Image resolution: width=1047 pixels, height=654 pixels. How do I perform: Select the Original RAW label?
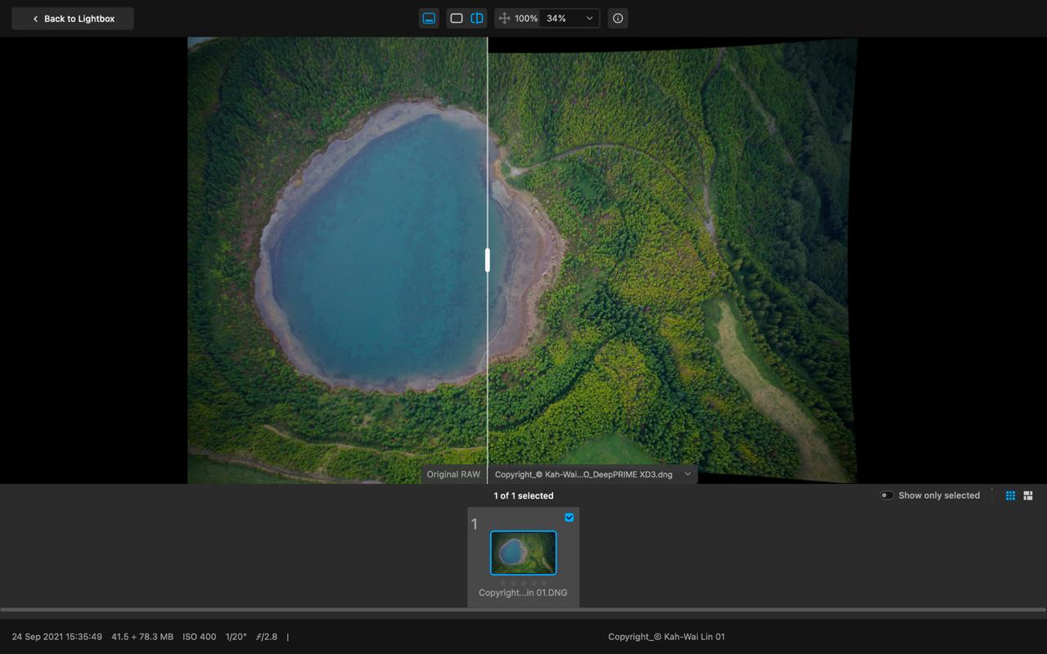[452, 474]
